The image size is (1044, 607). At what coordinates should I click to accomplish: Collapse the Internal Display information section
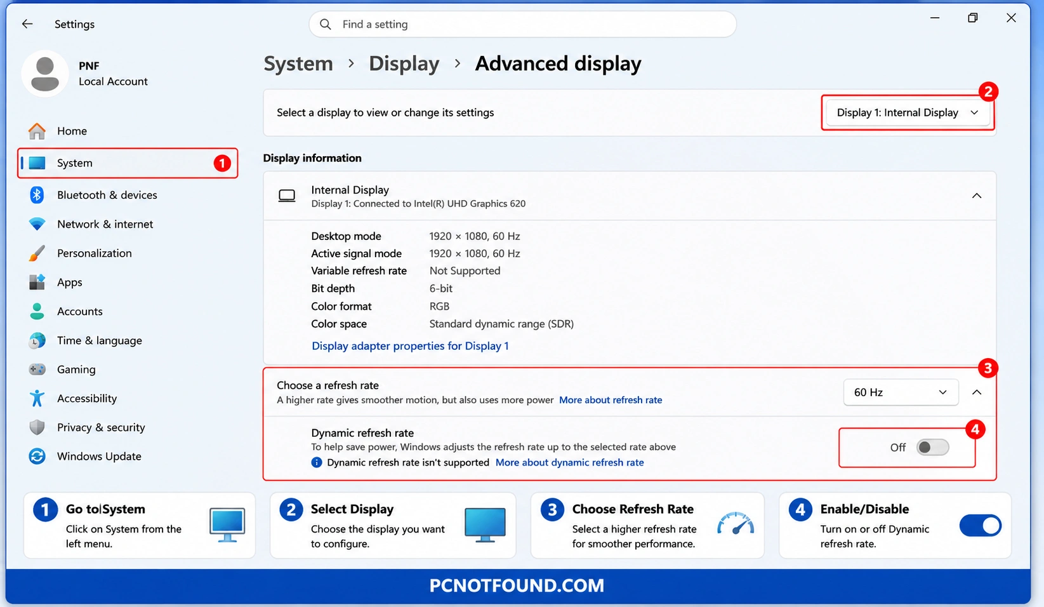click(977, 196)
